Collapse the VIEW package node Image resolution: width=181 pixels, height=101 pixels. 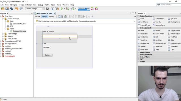(x=5, y=29)
